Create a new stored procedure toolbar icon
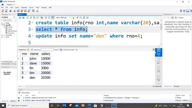192x108 pixels. pyautogui.click(x=25, y=11)
